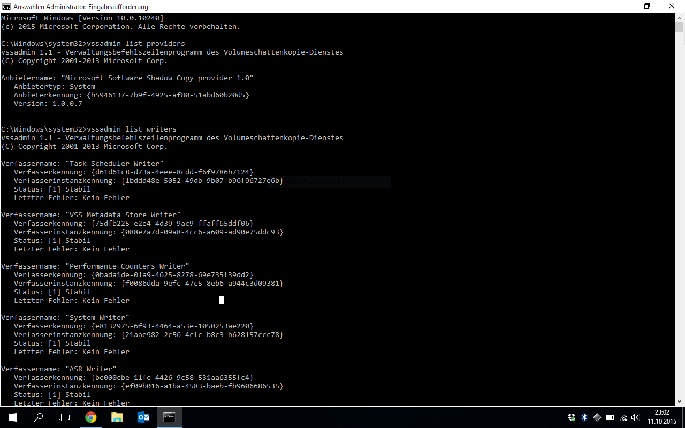Click the 'Microsoft Windows [Version 10.0.10240]' line
The height and width of the screenshot is (428, 685).
82,18
